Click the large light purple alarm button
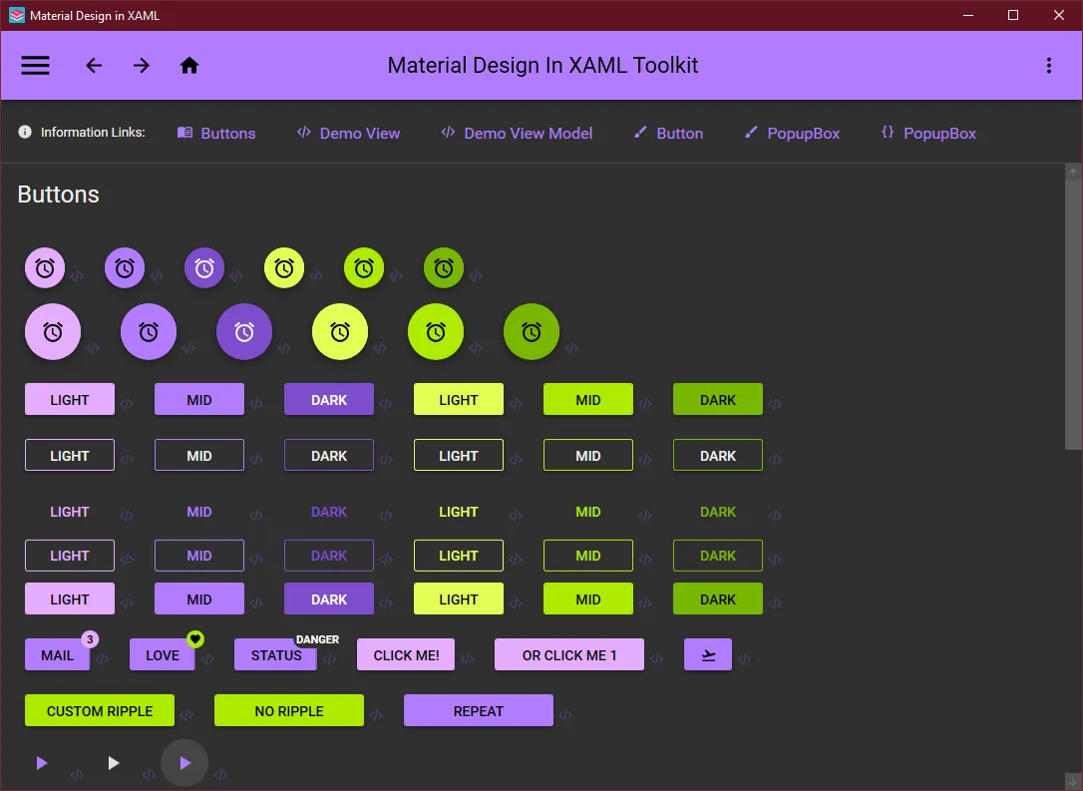The height and width of the screenshot is (791, 1083). [53, 331]
